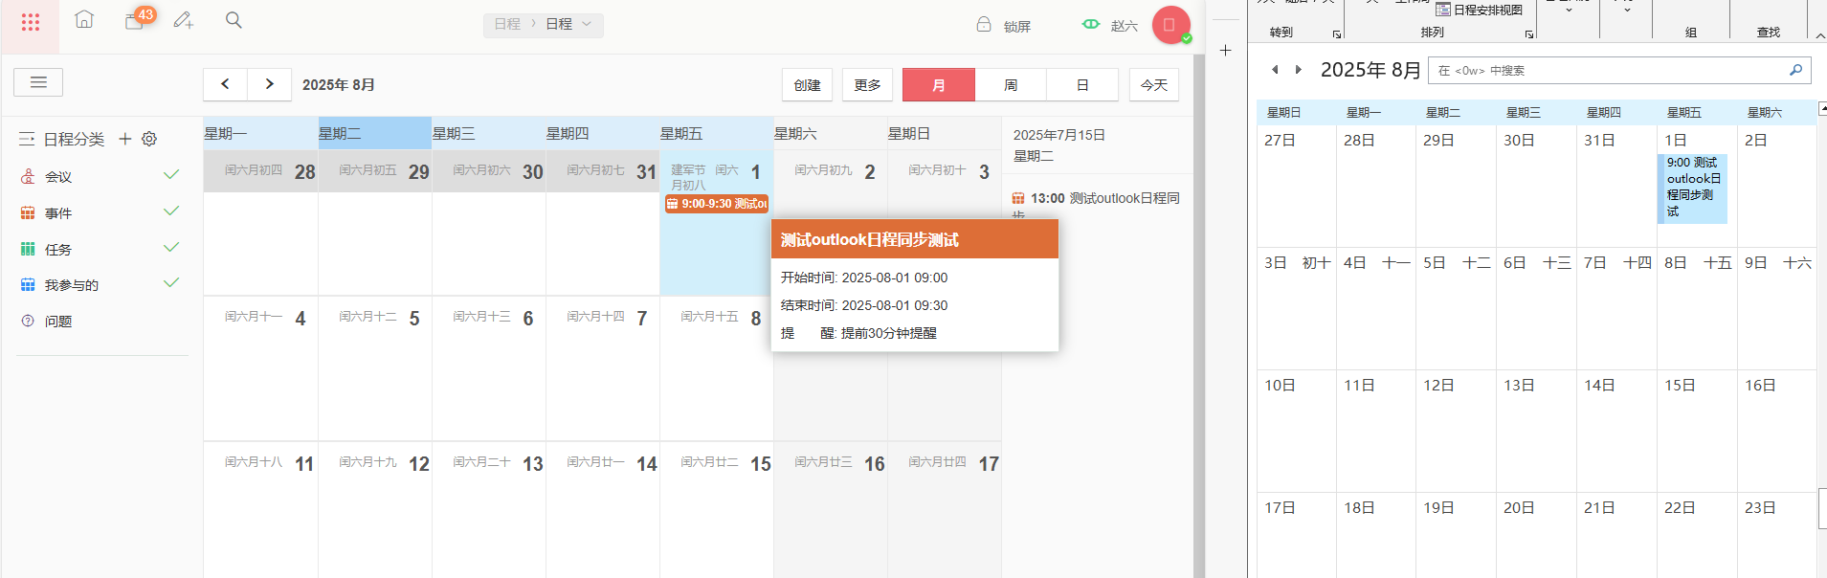Switch to the 日 view tab
Viewport: 1827px width, 578px height.
coord(1082,85)
